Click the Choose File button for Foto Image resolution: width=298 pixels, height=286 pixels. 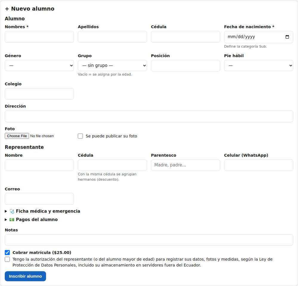point(17,136)
